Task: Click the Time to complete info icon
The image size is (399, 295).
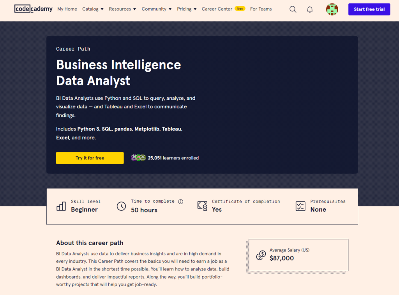Action: pyautogui.click(x=181, y=201)
